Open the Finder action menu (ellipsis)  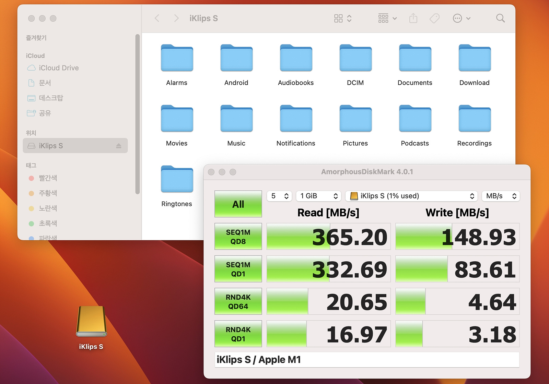click(462, 18)
